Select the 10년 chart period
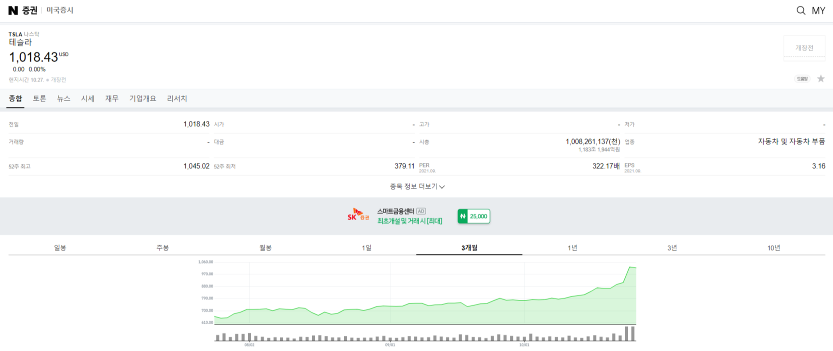Screen dimensions: 833x351 (x=774, y=248)
